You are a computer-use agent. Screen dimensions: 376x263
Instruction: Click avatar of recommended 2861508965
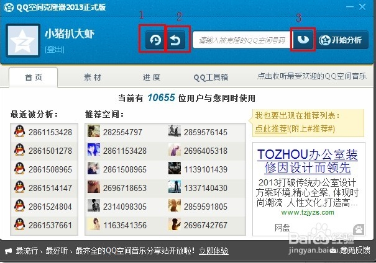94,168
